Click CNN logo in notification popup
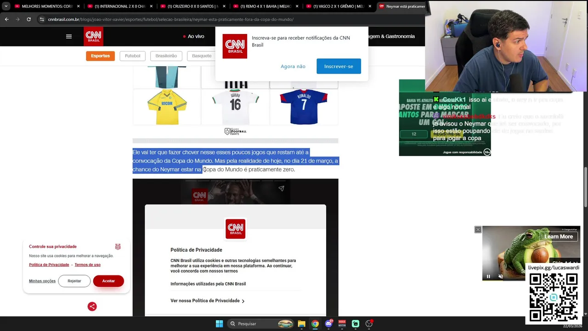The width and height of the screenshot is (588, 331). pos(235,46)
